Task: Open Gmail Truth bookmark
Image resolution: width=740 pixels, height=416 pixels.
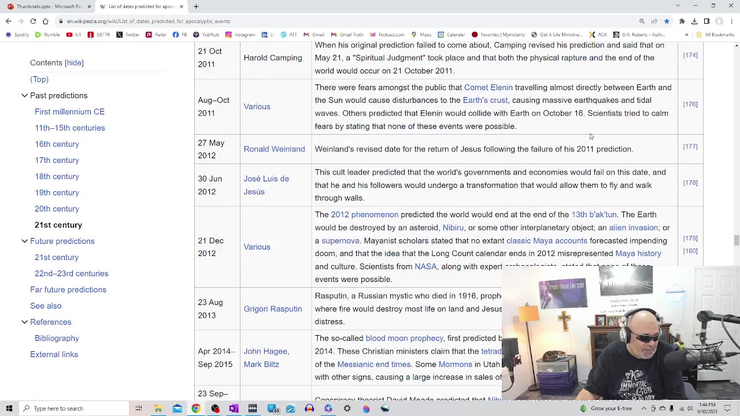Action: tap(347, 35)
